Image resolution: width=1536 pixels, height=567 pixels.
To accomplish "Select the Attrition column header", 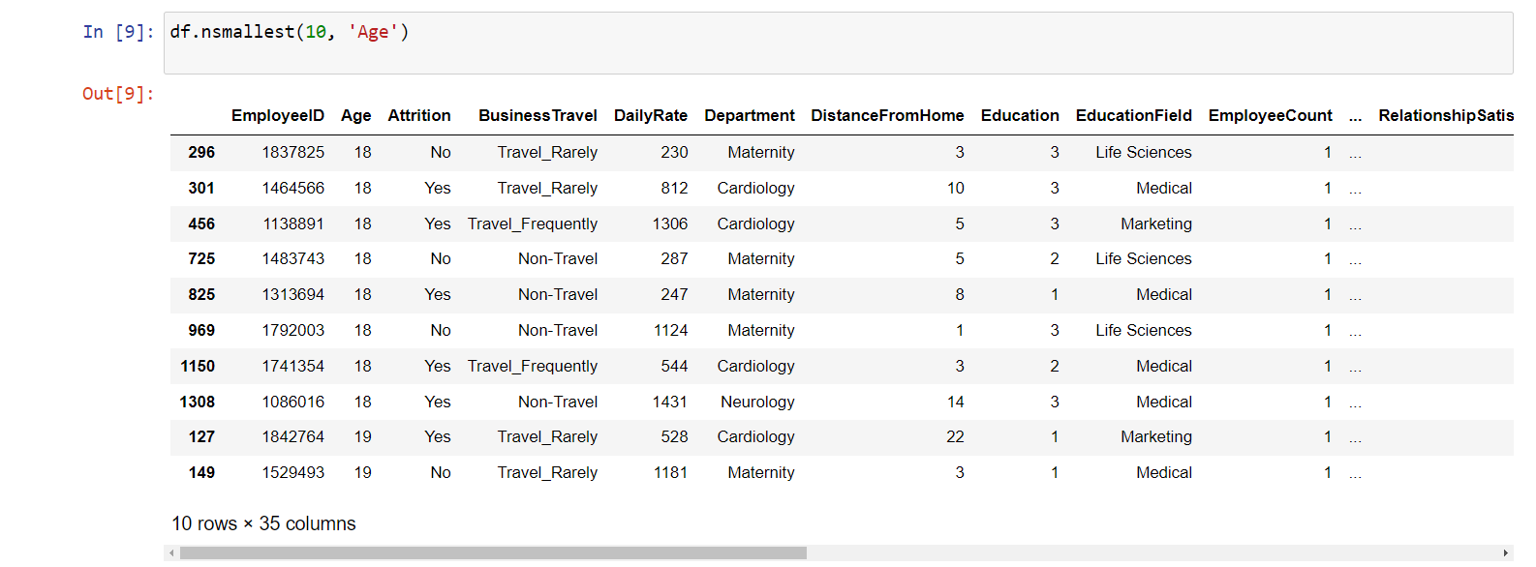I will pyautogui.click(x=418, y=115).
